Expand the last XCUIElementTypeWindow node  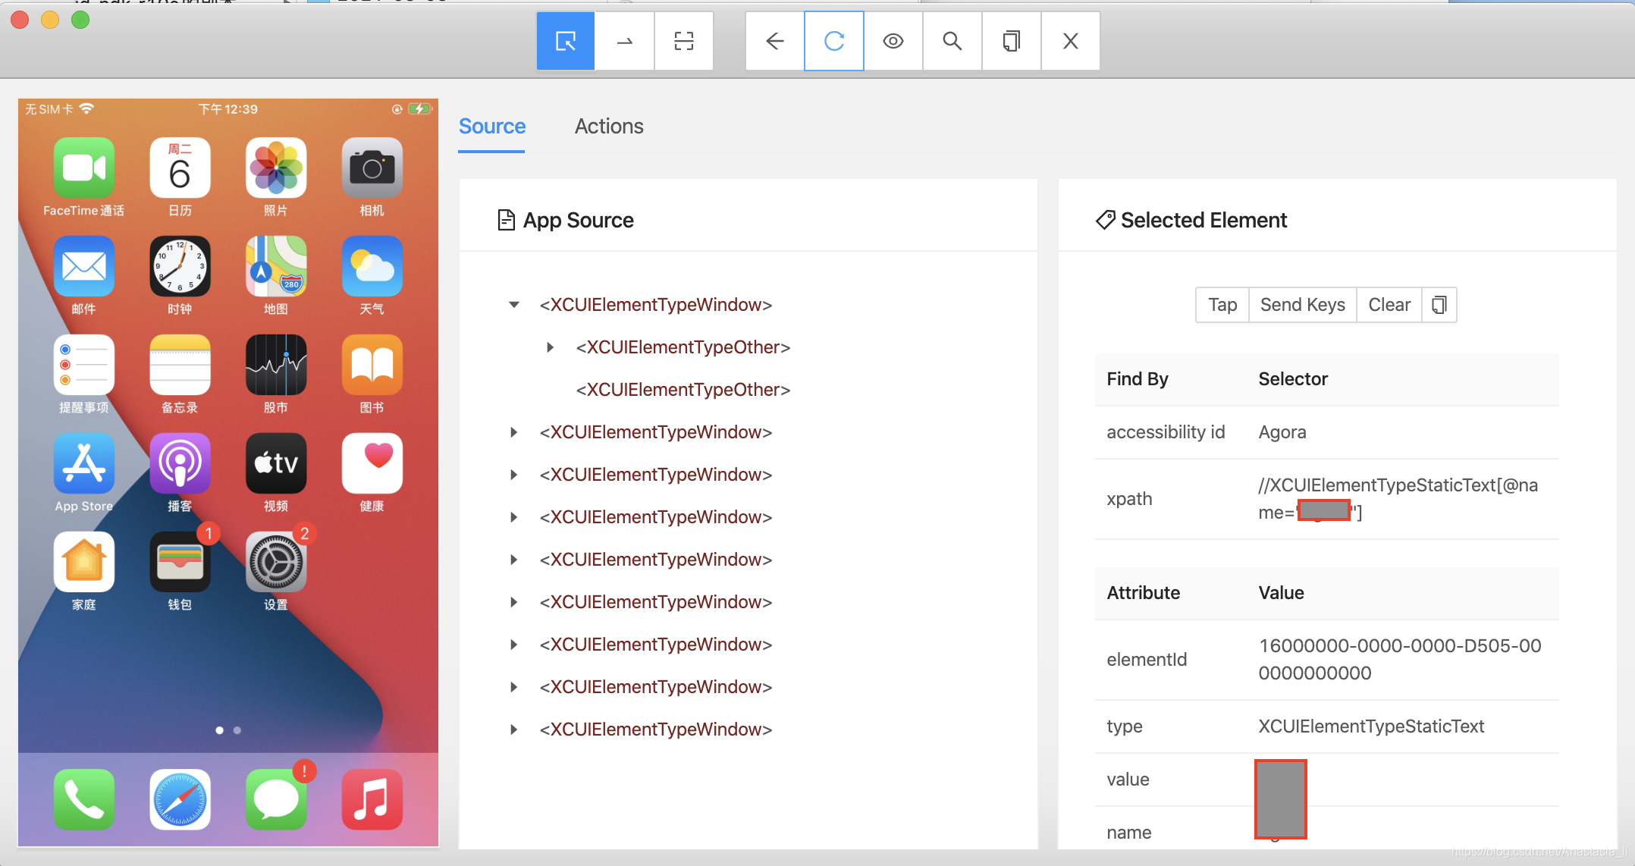[514, 730]
